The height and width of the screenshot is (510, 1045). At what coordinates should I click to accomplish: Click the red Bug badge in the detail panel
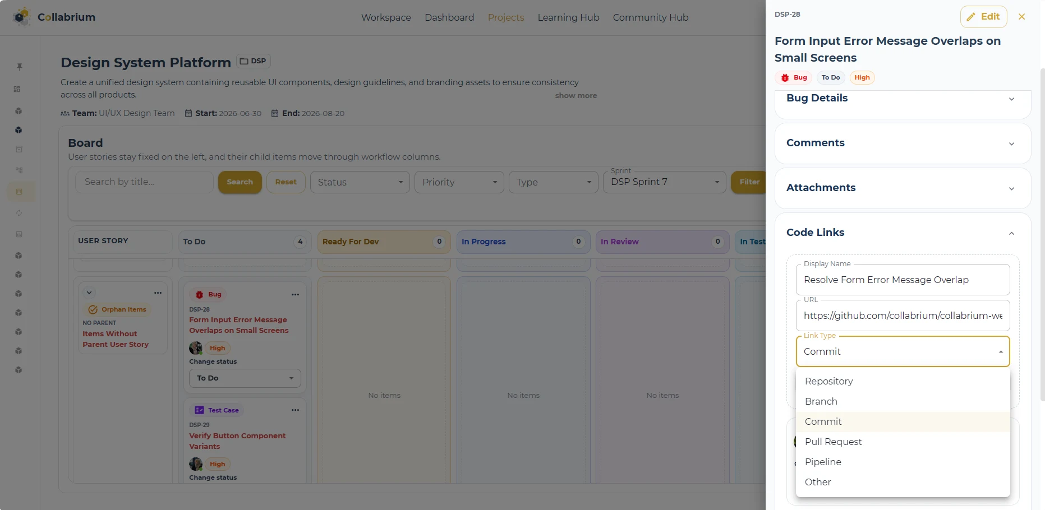[794, 77]
